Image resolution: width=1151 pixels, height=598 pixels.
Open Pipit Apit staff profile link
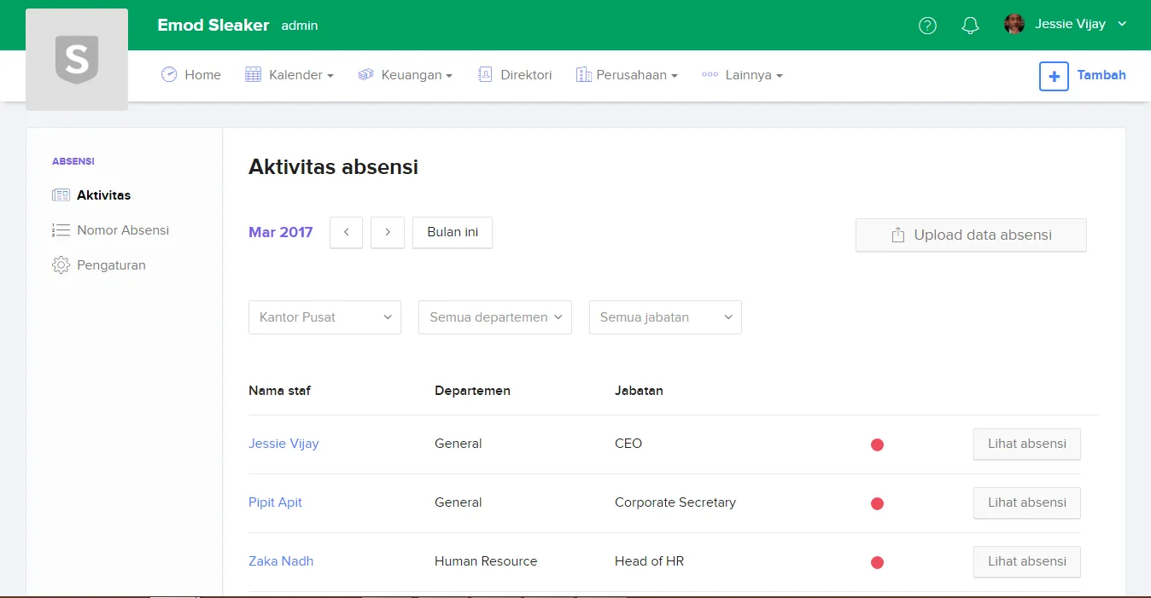(275, 502)
